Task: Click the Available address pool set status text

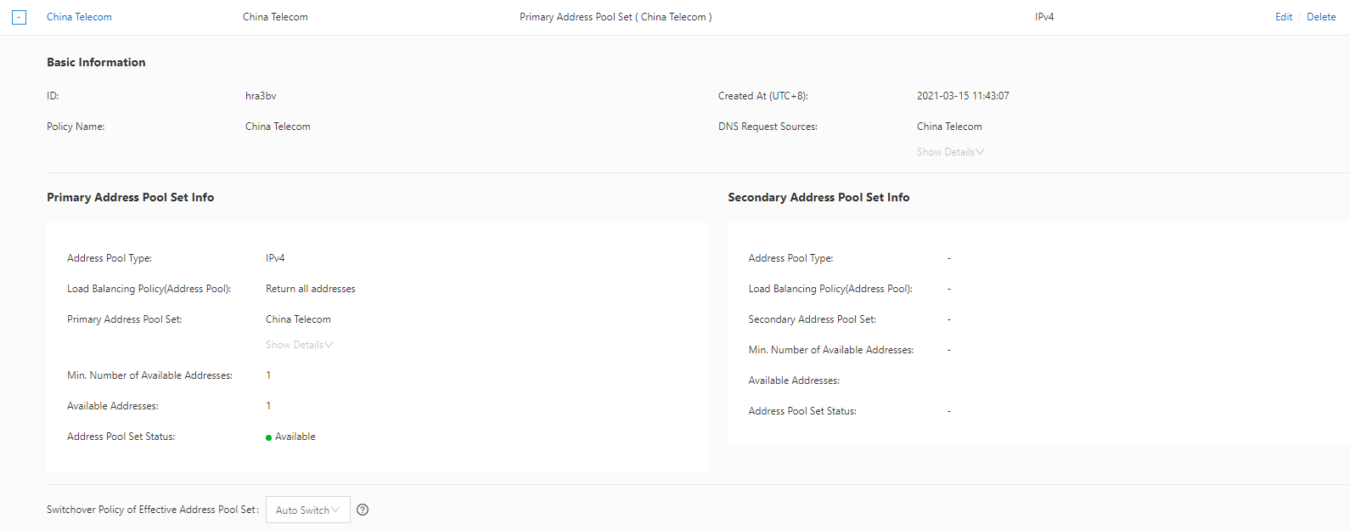Action: [295, 437]
